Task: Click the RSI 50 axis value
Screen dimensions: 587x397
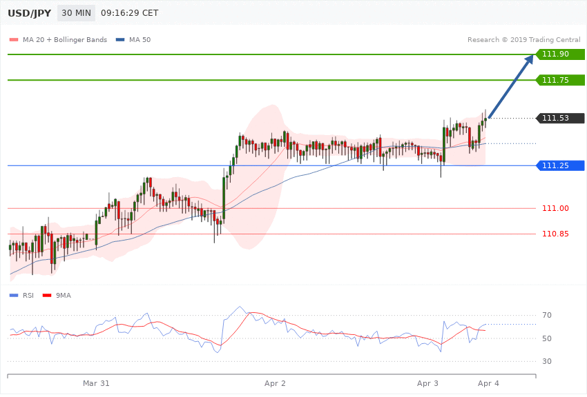Action: [x=547, y=338]
